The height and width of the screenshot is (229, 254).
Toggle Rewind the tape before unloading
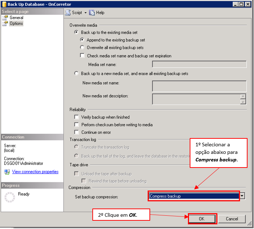click(x=84, y=181)
